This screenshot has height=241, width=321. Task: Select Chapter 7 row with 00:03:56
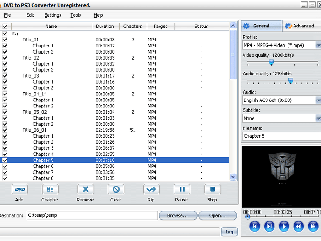point(114,172)
